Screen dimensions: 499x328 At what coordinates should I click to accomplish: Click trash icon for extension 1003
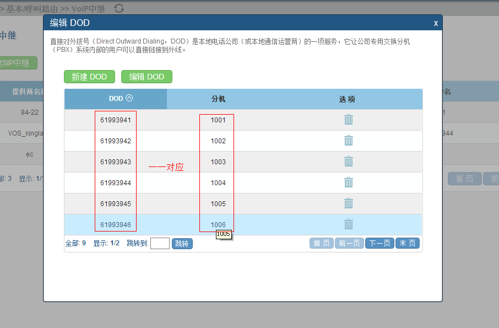point(348,162)
